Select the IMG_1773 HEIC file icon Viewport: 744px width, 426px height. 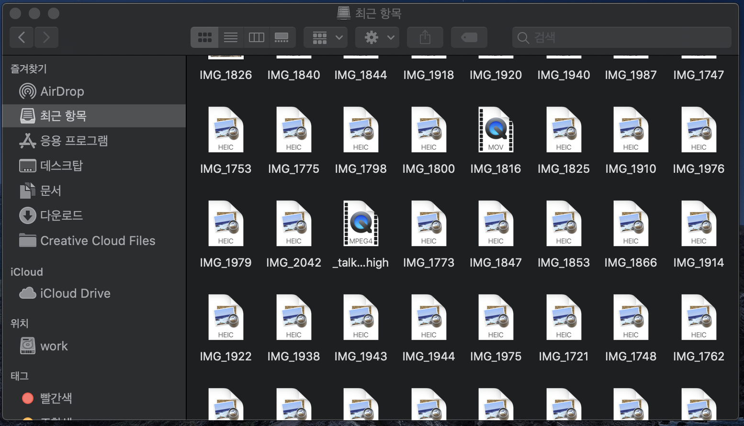tap(429, 224)
